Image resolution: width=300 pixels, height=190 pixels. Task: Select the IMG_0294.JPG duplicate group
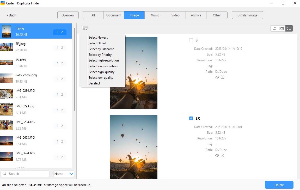[x=36, y=125]
